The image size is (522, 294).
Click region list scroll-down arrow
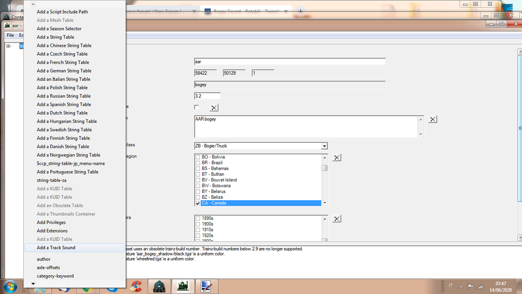tap(325, 203)
